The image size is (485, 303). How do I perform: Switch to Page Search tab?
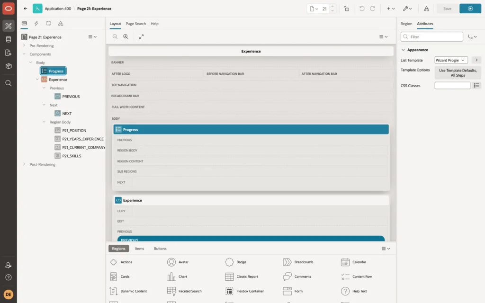click(135, 24)
